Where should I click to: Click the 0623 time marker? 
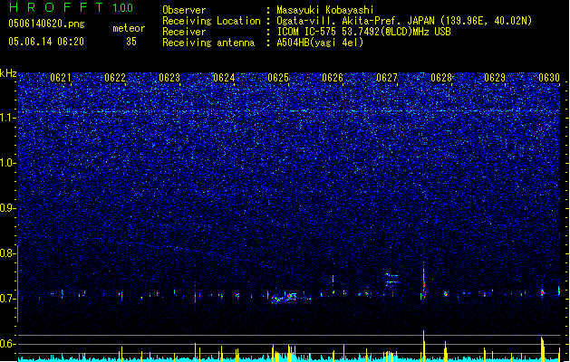(x=169, y=78)
